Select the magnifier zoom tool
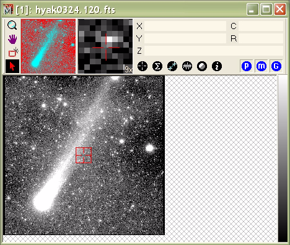This screenshot has width=290, height=245. pyautogui.click(x=12, y=25)
